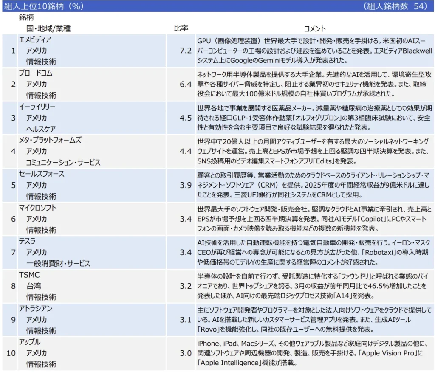Click the ブロードコム comment about ネットワーク用半導体
Screen dimensions: 435x372
[x=315, y=84]
